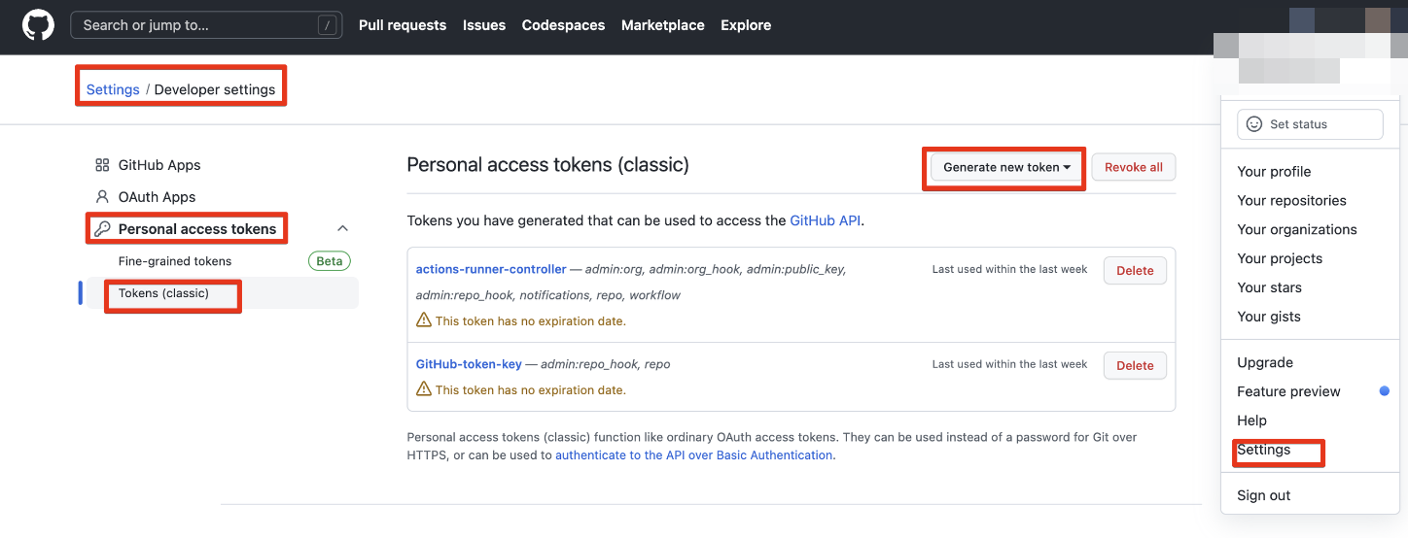Open the GitHub Octocat home logo

[39, 25]
